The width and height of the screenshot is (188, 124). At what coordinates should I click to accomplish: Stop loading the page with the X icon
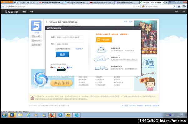[x=139, y=6]
